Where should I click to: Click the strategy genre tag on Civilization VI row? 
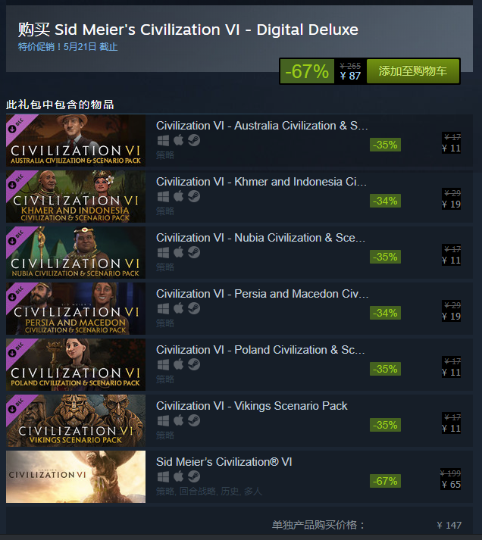pyautogui.click(x=165, y=492)
